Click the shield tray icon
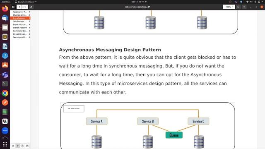 (241, 2)
